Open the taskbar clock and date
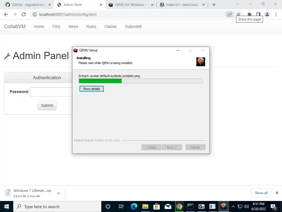Screen dimensions: 282x212 [259, 206]
